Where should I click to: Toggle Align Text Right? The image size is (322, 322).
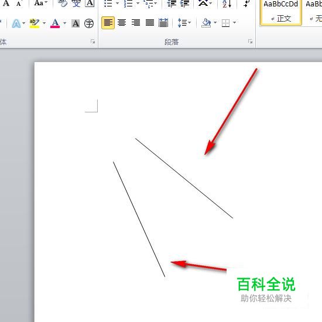coord(136,23)
